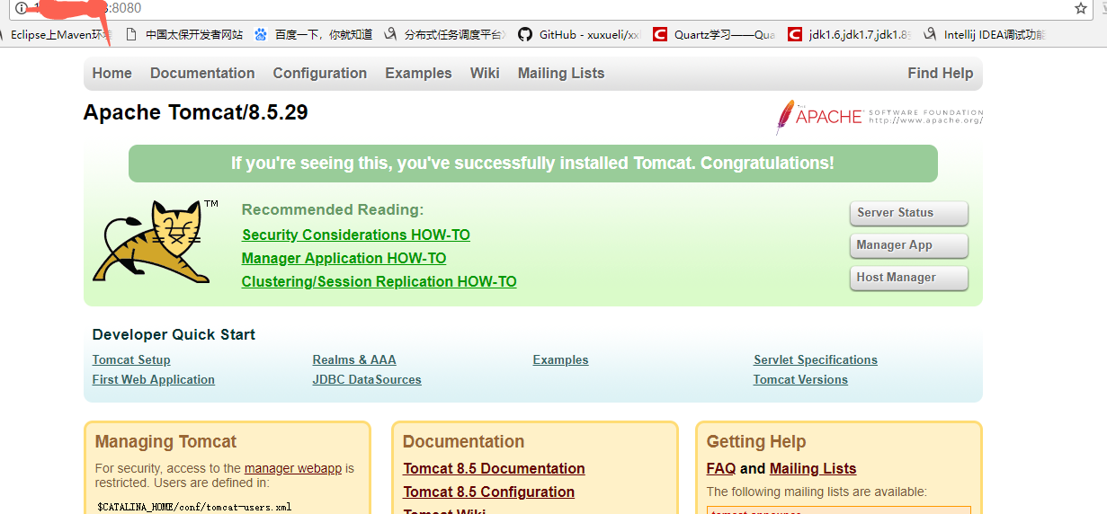Open the Examples link under Developer Quick Start
1107x514 pixels.
(560, 360)
